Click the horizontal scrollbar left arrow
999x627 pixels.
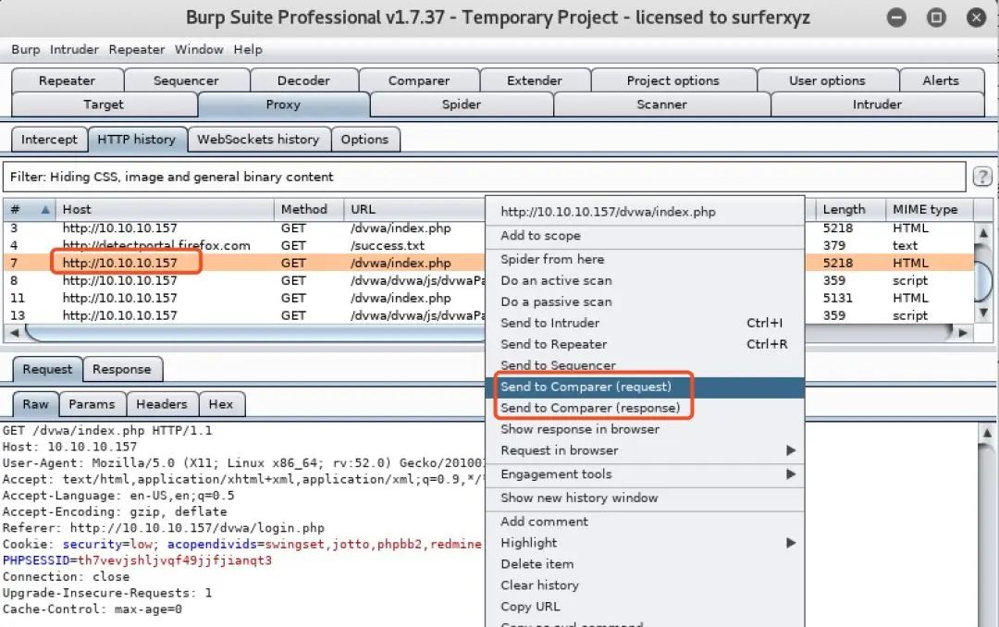(14, 332)
